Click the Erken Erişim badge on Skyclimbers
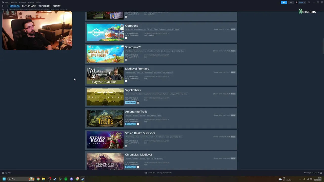The height and width of the screenshot is (182, 324). coord(130,103)
